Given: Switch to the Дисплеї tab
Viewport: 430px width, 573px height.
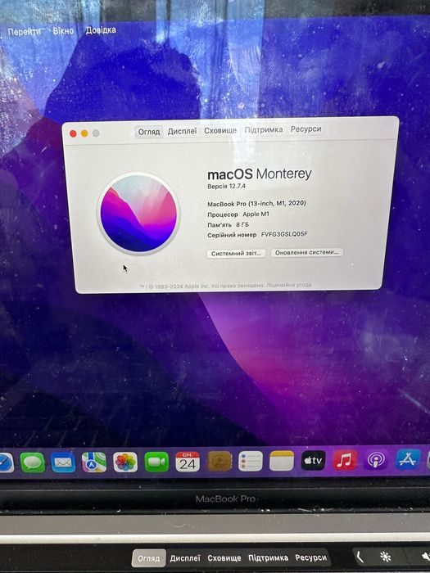Looking at the screenshot, I should [182, 131].
